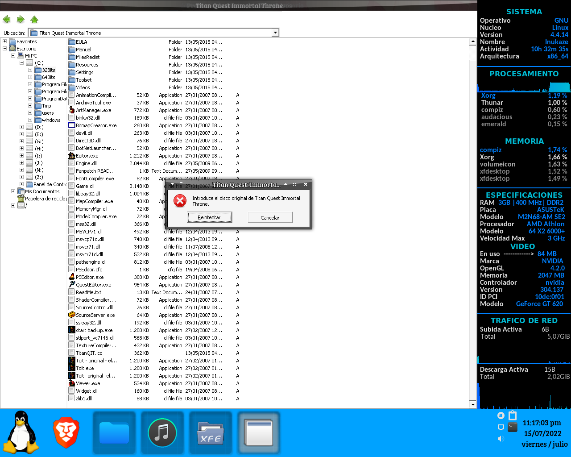
Task: Select the Manual folder icon
Action: 72,50
